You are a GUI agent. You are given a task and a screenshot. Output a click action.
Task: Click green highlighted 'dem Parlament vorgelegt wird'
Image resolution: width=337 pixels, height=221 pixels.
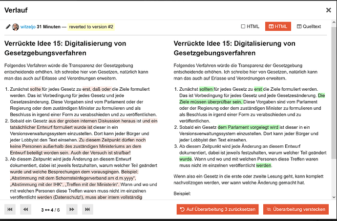pyautogui.click(x=248, y=127)
